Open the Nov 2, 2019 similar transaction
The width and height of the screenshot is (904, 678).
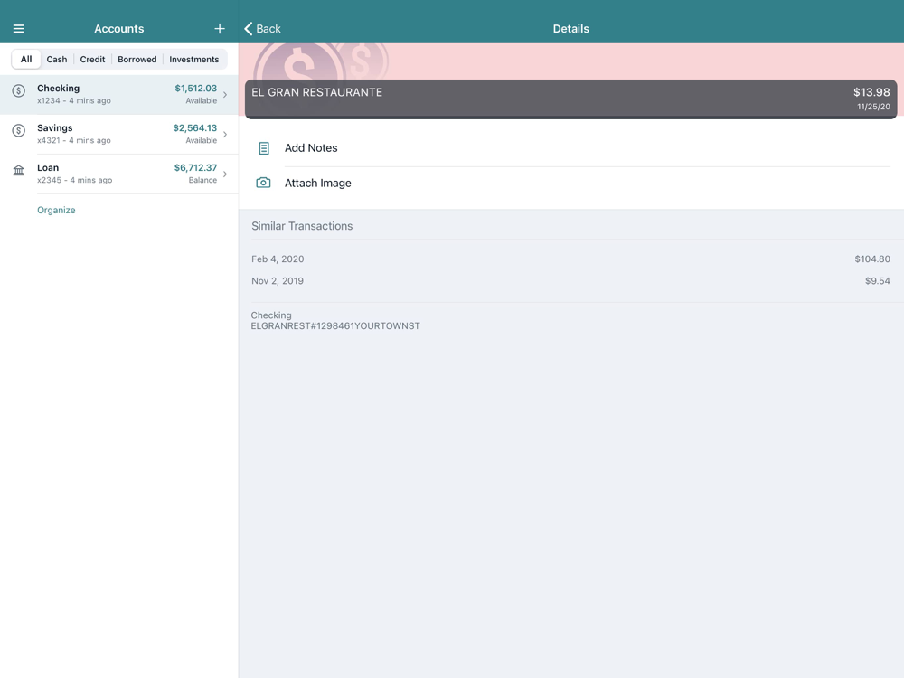[x=570, y=281]
